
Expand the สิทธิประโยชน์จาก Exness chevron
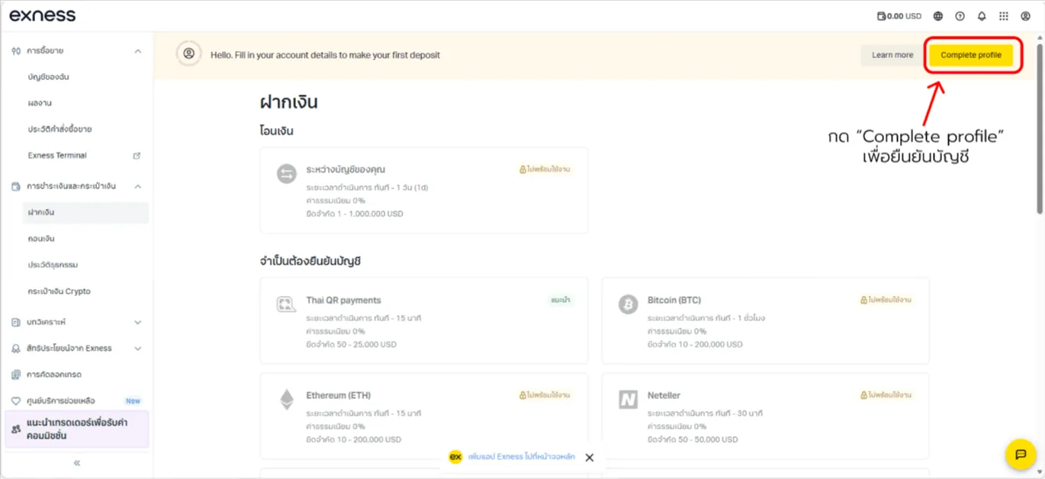tap(137, 349)
